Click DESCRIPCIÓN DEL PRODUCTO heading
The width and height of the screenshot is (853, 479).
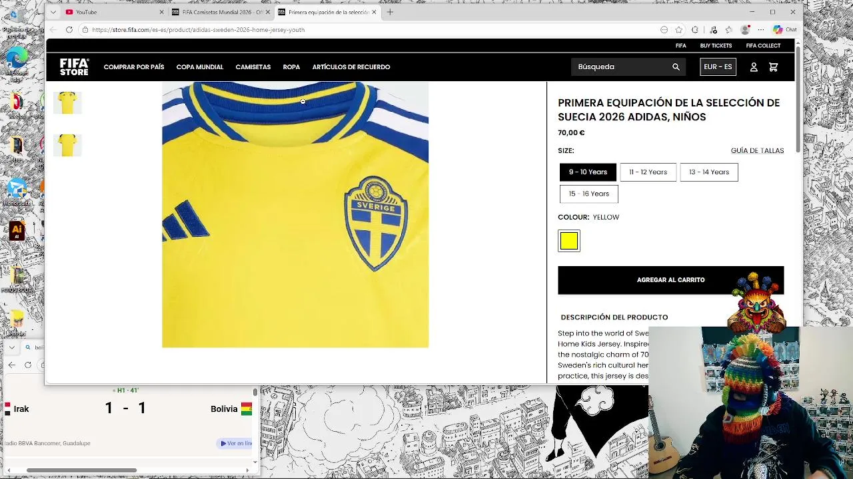pos(614,317)
